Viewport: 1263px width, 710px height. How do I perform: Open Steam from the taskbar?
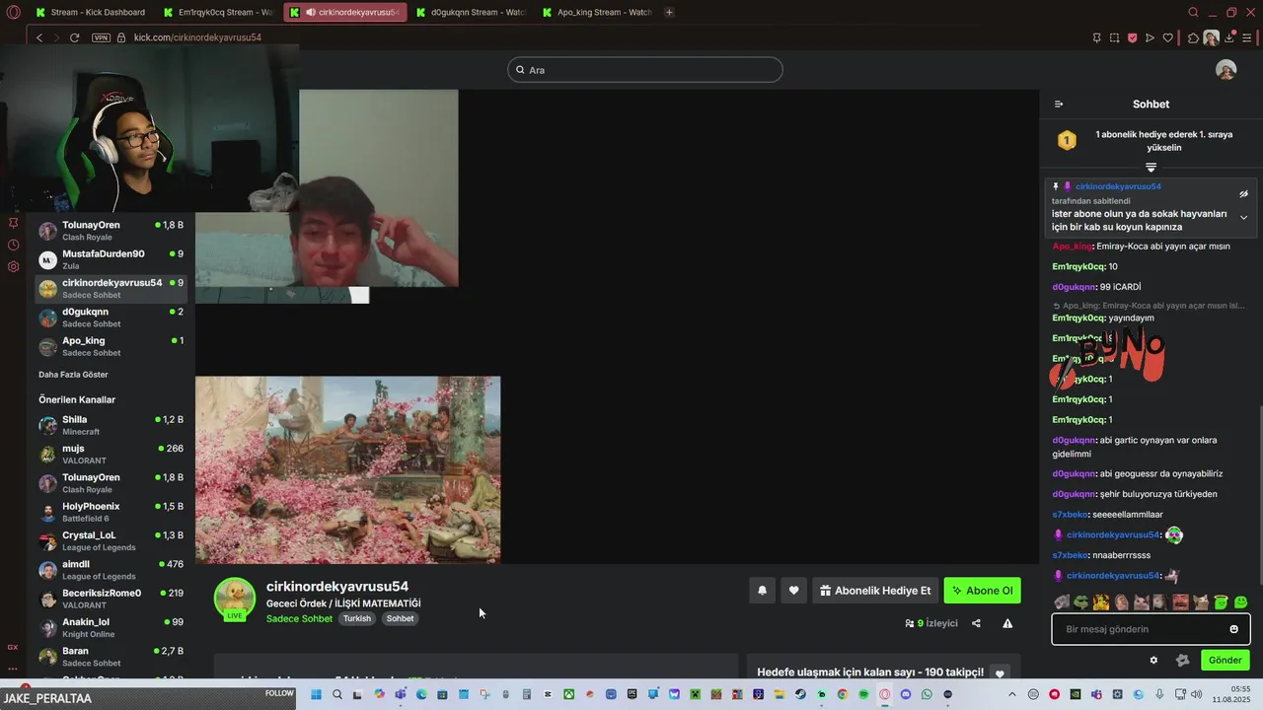click(x=800, y=694)
